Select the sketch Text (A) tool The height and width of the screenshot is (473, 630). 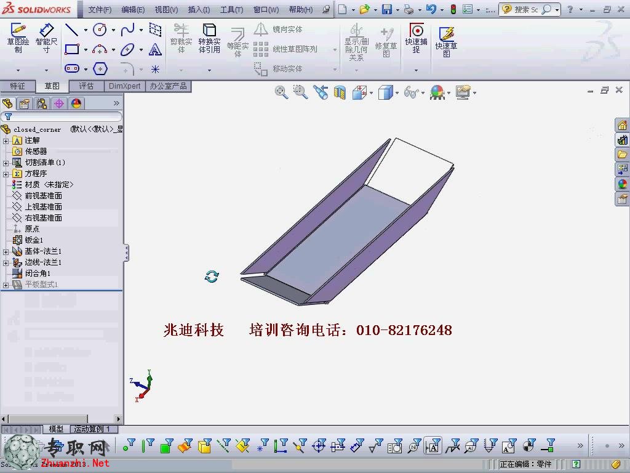155,49
